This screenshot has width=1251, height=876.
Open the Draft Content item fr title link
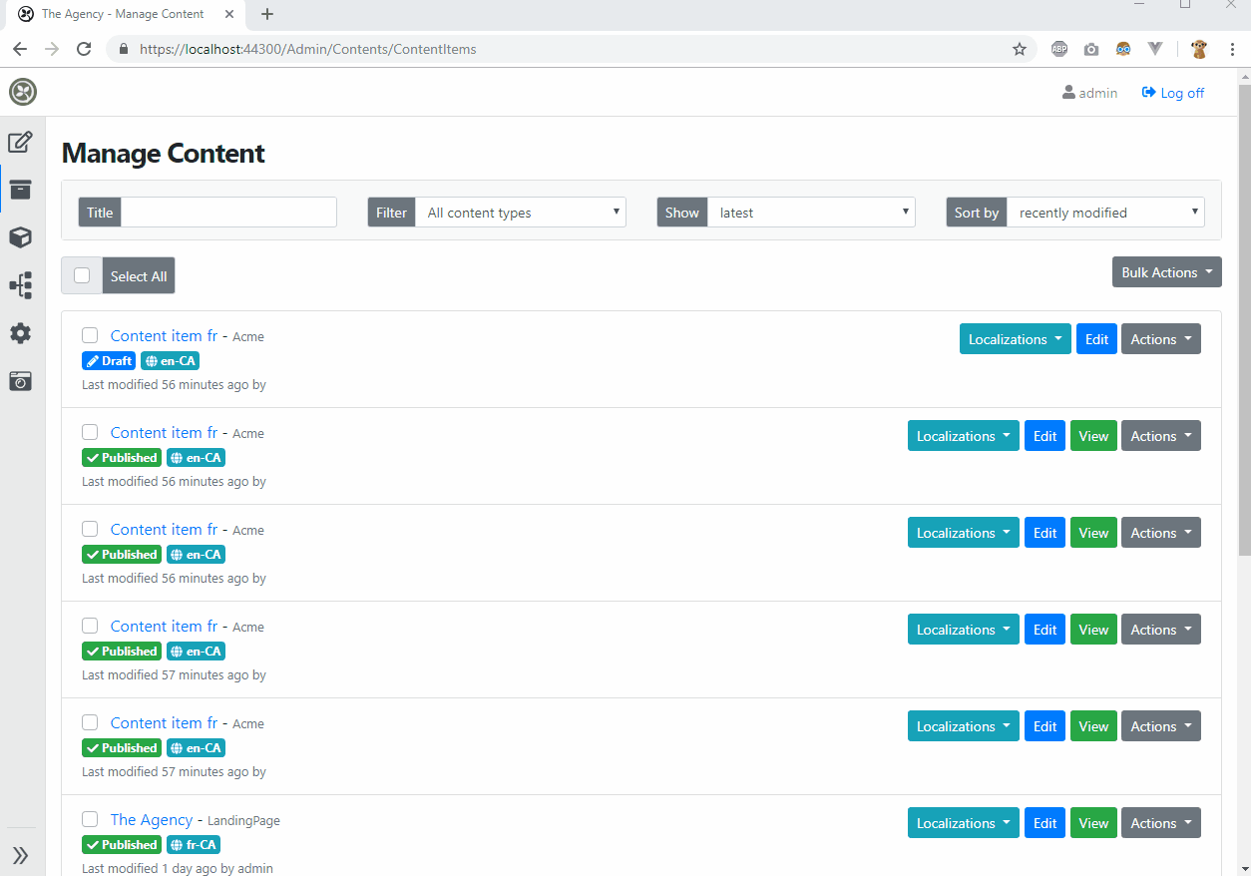point(164,335)
